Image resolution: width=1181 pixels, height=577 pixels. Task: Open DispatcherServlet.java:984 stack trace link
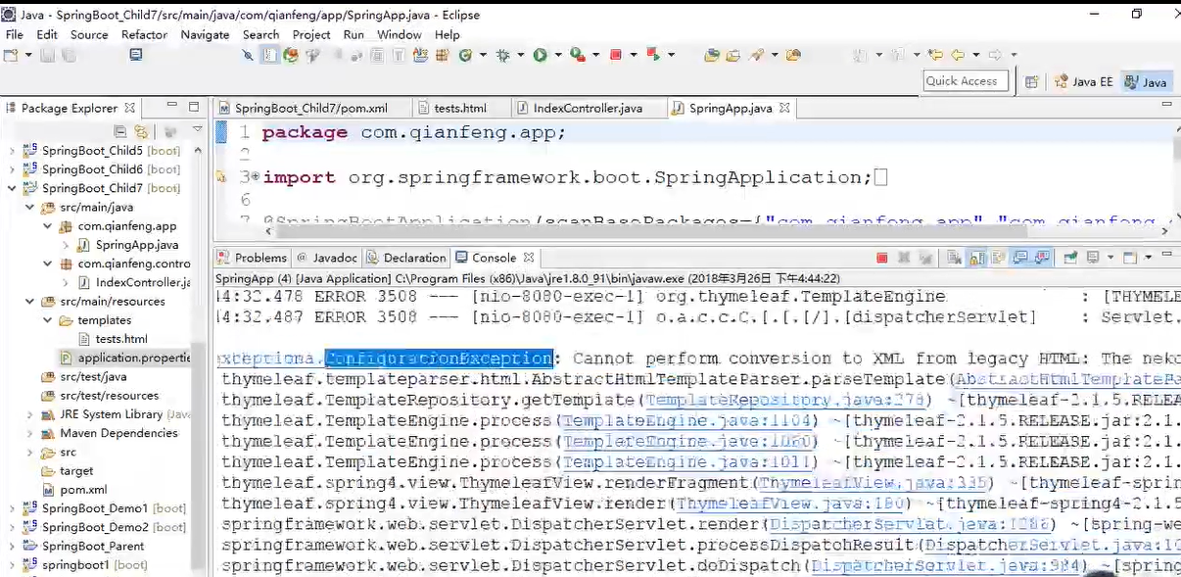[947, 565]
